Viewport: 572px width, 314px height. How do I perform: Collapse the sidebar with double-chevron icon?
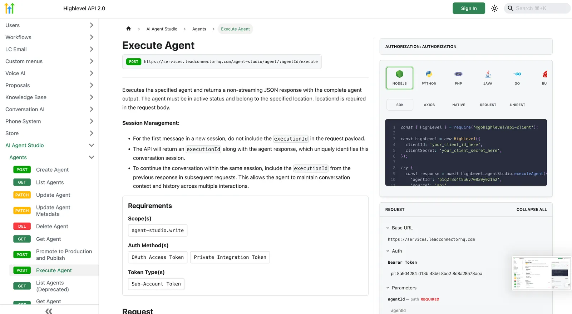click(49, 311)
